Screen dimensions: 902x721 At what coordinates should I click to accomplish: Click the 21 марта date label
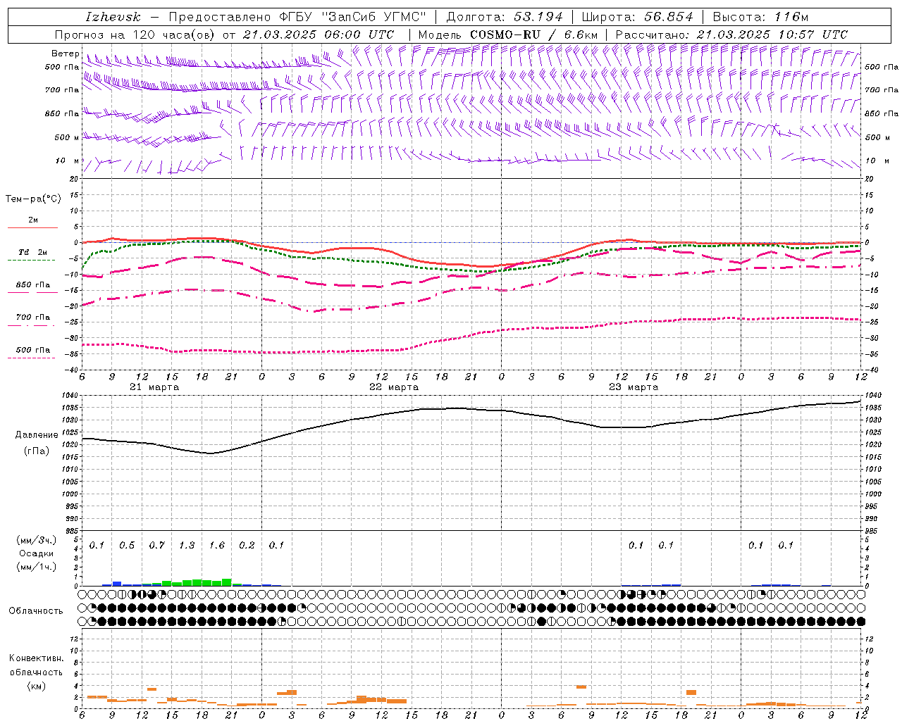coord(155,387)
